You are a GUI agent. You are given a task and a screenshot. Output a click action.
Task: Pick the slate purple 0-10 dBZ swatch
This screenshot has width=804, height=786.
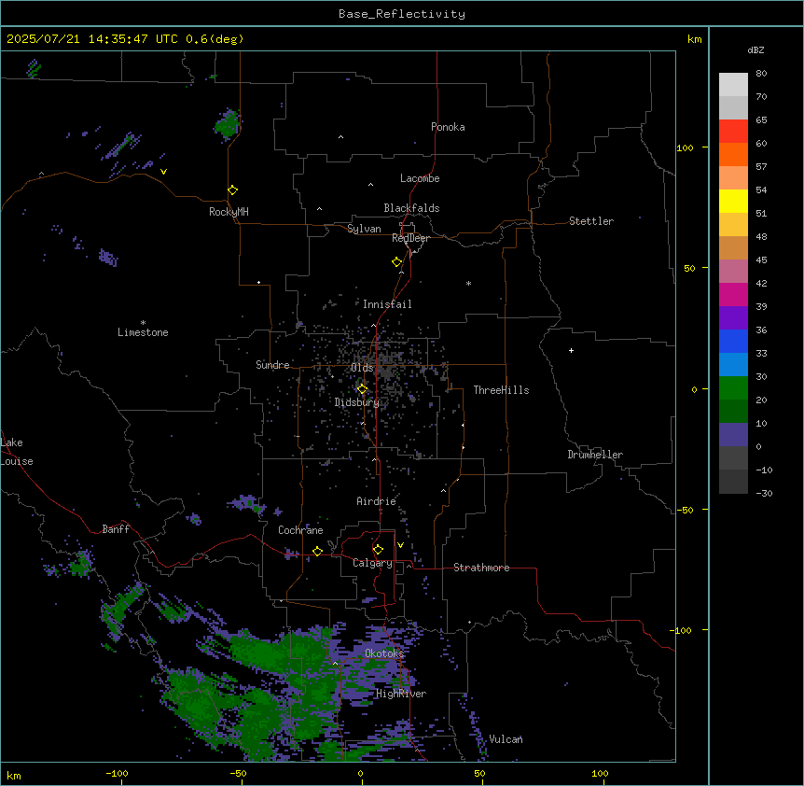733,434
